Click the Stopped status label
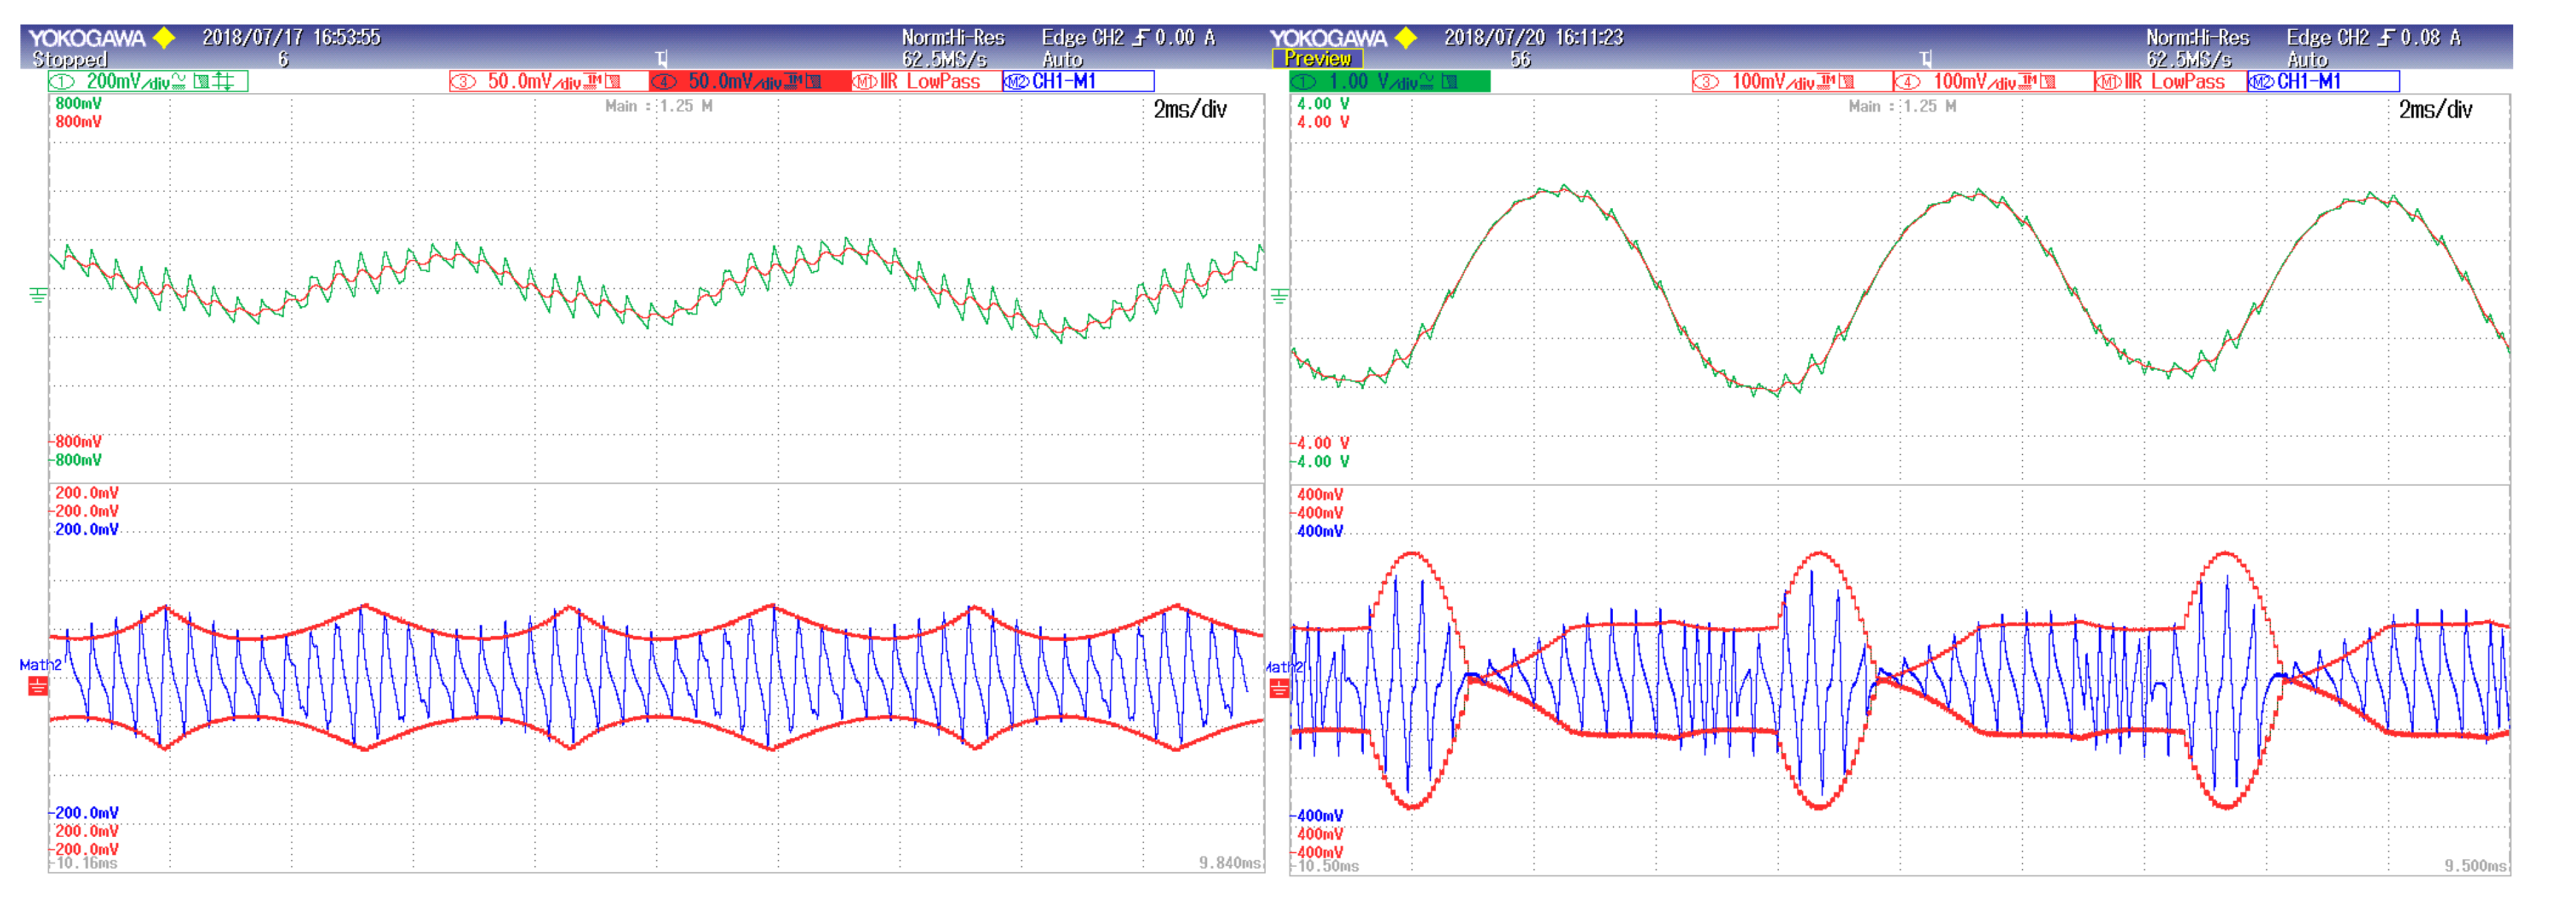The height and width of the screenshot is (911, 2554). point(69,59)
